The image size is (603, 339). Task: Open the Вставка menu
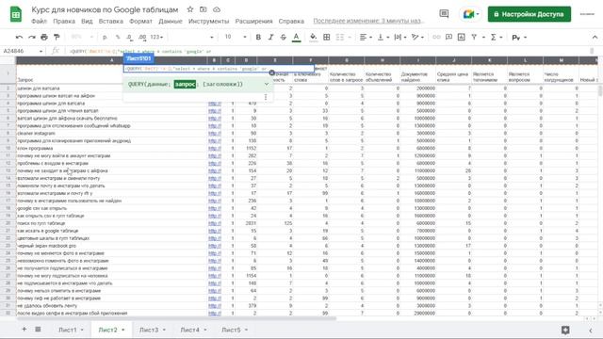(111, 21)
